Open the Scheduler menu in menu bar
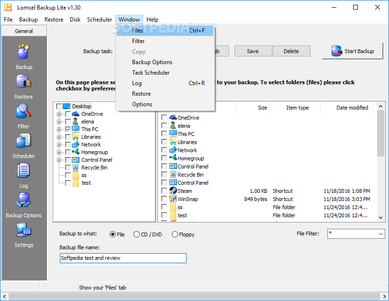Viewport: 389px width, 301px height. [x=100, y=19]
